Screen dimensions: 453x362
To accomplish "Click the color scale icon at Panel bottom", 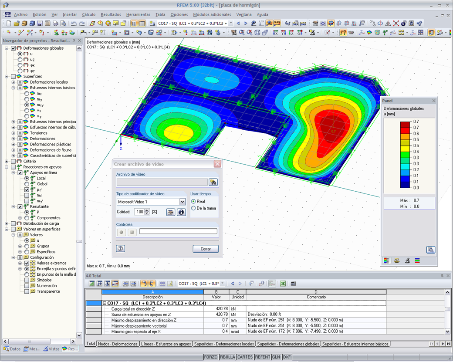I will point(386,261).
